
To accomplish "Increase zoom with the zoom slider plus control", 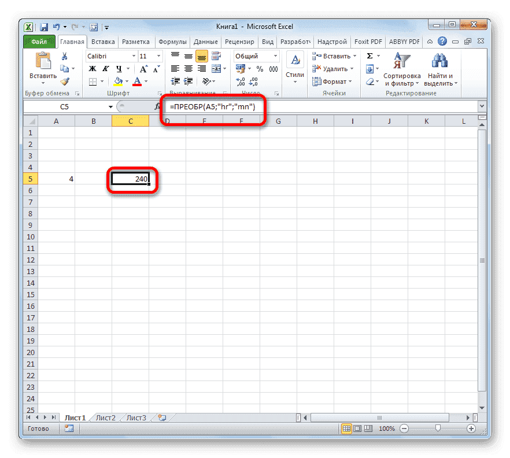I will pos(470,429).
